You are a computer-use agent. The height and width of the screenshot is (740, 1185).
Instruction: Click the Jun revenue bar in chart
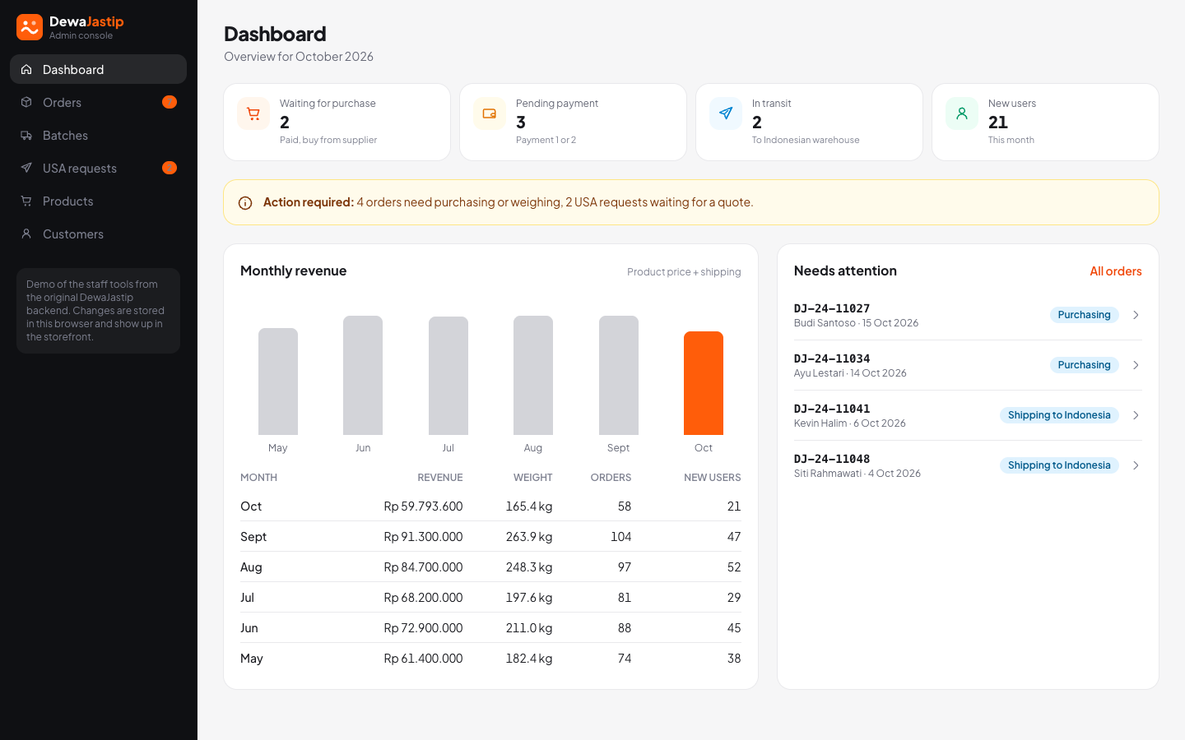pyautogui.click(x=363, y=375)
